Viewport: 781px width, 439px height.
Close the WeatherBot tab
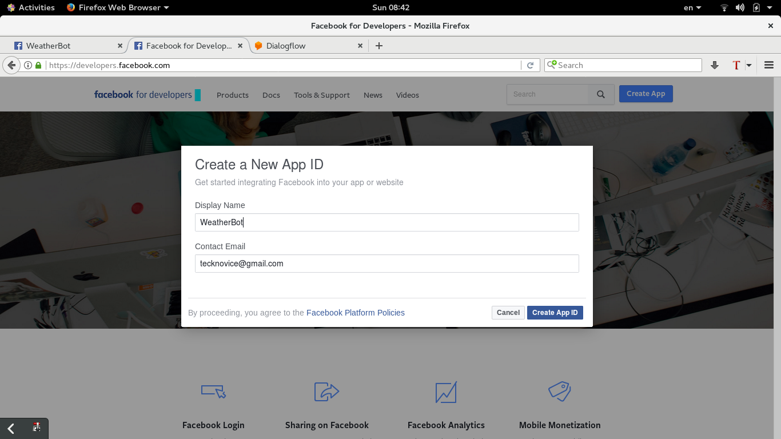[120, 46]
